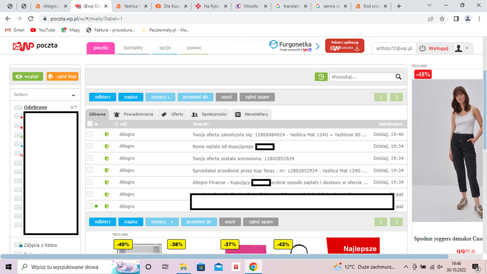Image resolution: width=487 pixels, height=274 pixels.
Task: Bookmark page with the star icon
Action: (442, 19)
